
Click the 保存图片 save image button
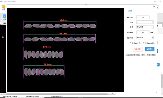[x=150, y=49]
